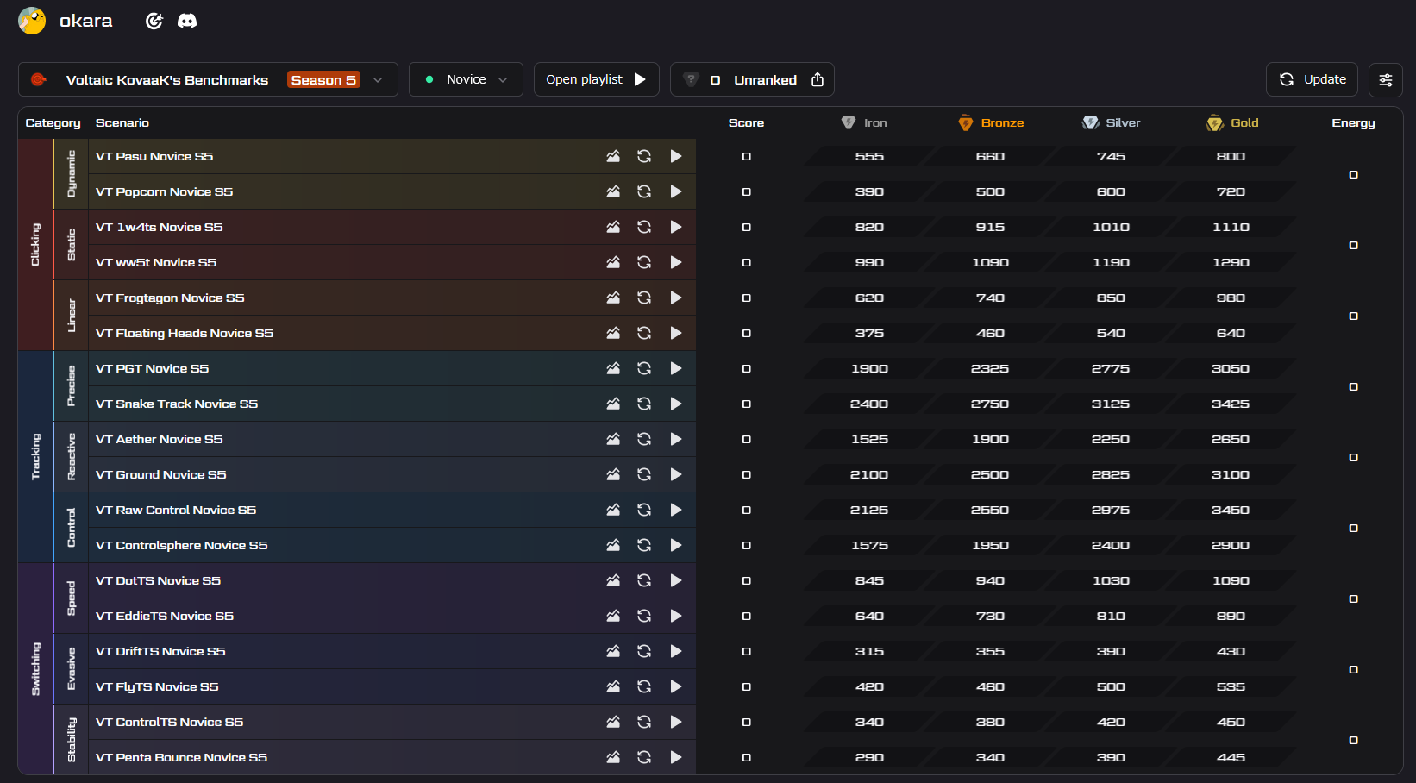Image resolution: width=1416 pixels, height=783 pixels.
Task: Click the Open playlist button
Action: coord(597,79)
